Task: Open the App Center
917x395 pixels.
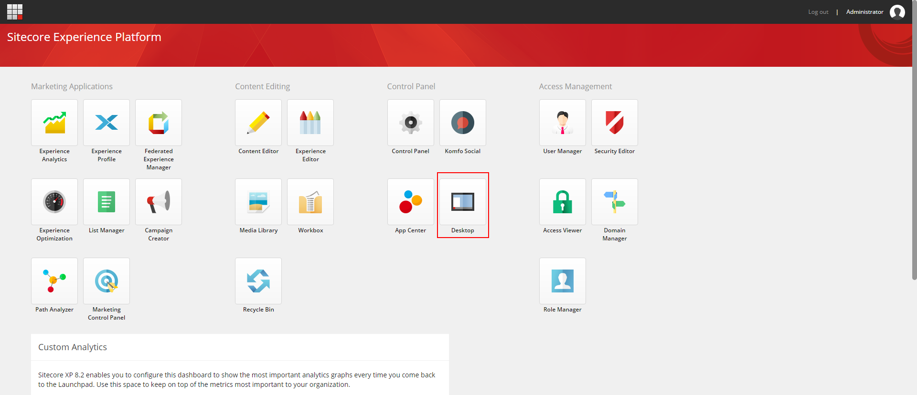Action: click(x=411, y=202)
